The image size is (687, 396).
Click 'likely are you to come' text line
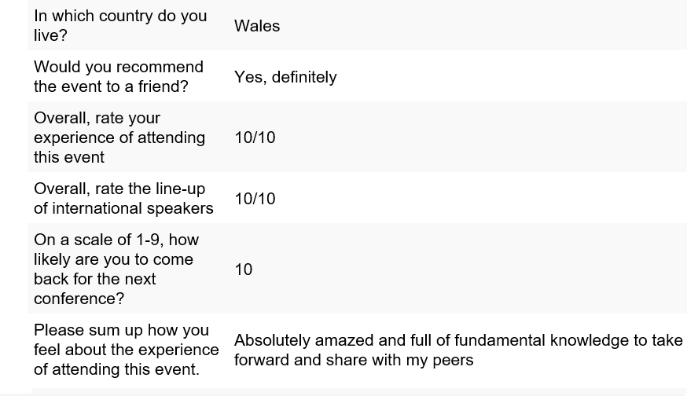(113, 260)
